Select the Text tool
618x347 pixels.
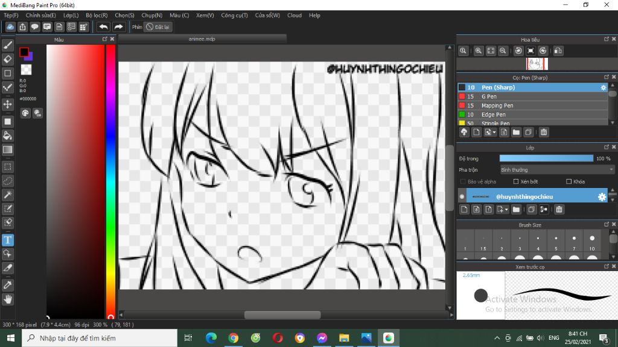coord(7,240)
